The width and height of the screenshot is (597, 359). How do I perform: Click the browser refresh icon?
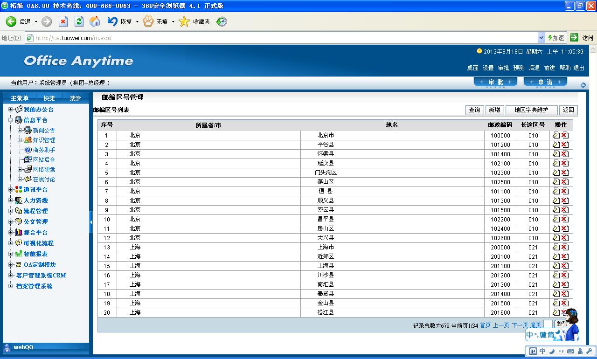click(x=79, y=21)
